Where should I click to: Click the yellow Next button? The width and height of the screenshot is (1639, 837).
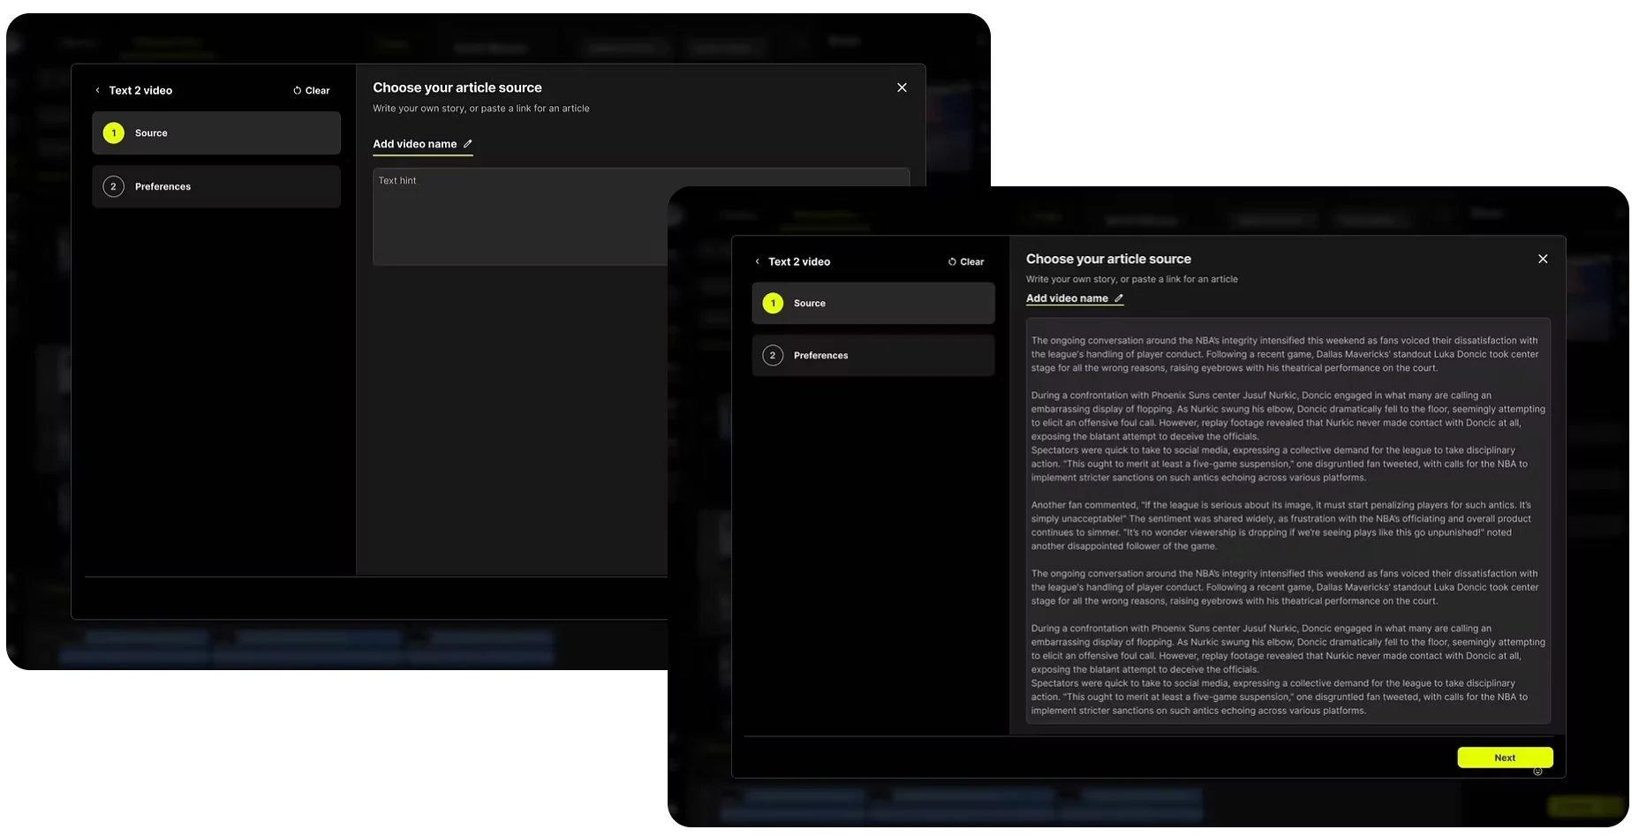click(x=1505, y=758)
